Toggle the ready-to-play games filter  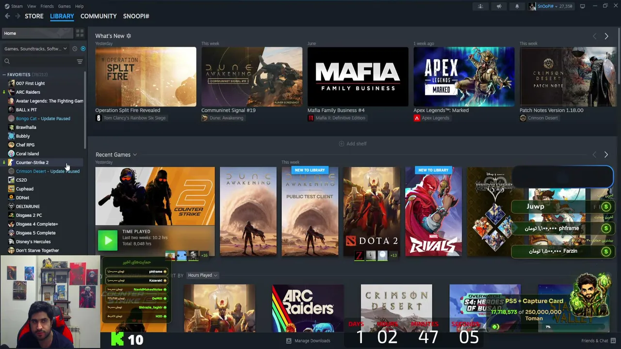83,49
